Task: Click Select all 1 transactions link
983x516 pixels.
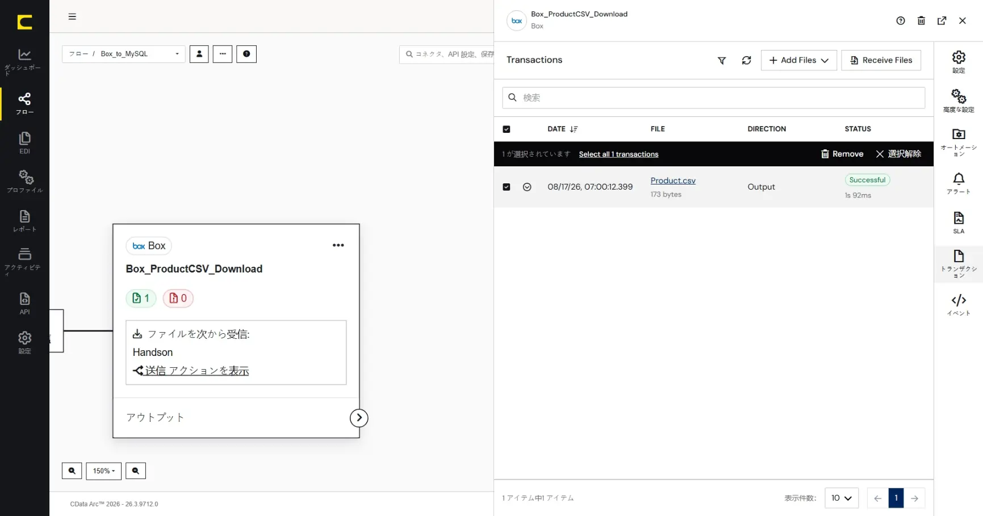Action: pyautogui.click(x=619, y=154)
